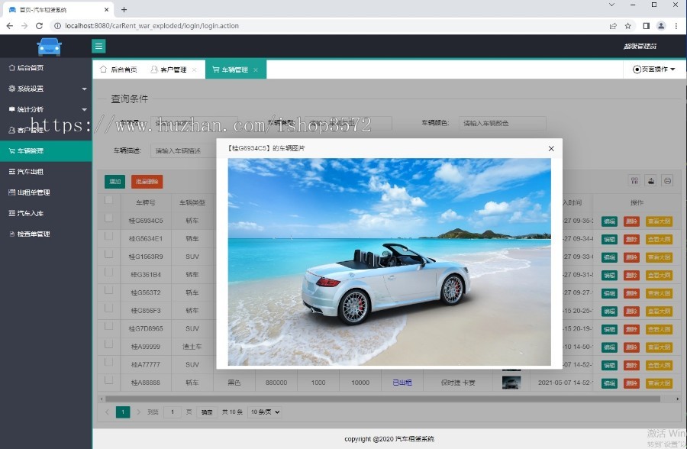Go to next table page arrow

click(x=138, y=412)
